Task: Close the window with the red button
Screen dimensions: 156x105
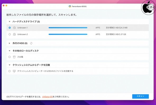Action: pyautogui.click(x=4, y=6)
